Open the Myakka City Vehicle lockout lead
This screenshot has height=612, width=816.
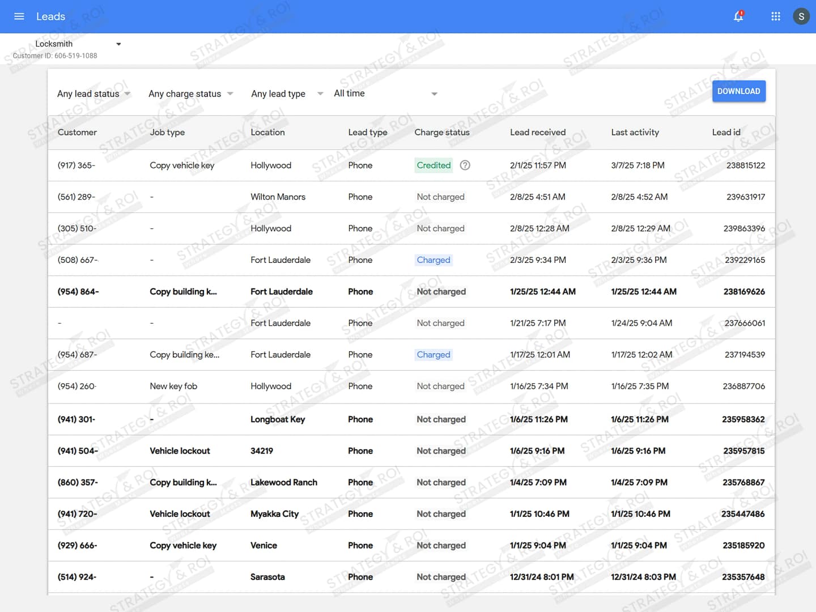click(274, 514)
